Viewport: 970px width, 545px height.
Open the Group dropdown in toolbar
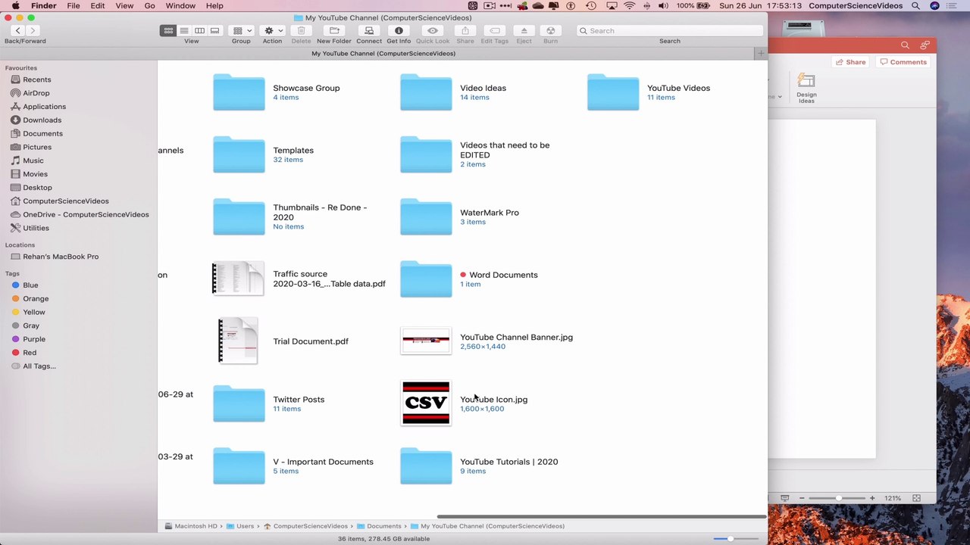pos(241,30)
